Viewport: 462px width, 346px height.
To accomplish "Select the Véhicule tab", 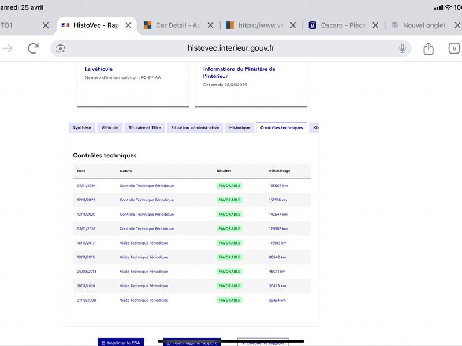I will click(x=110, y=128).
